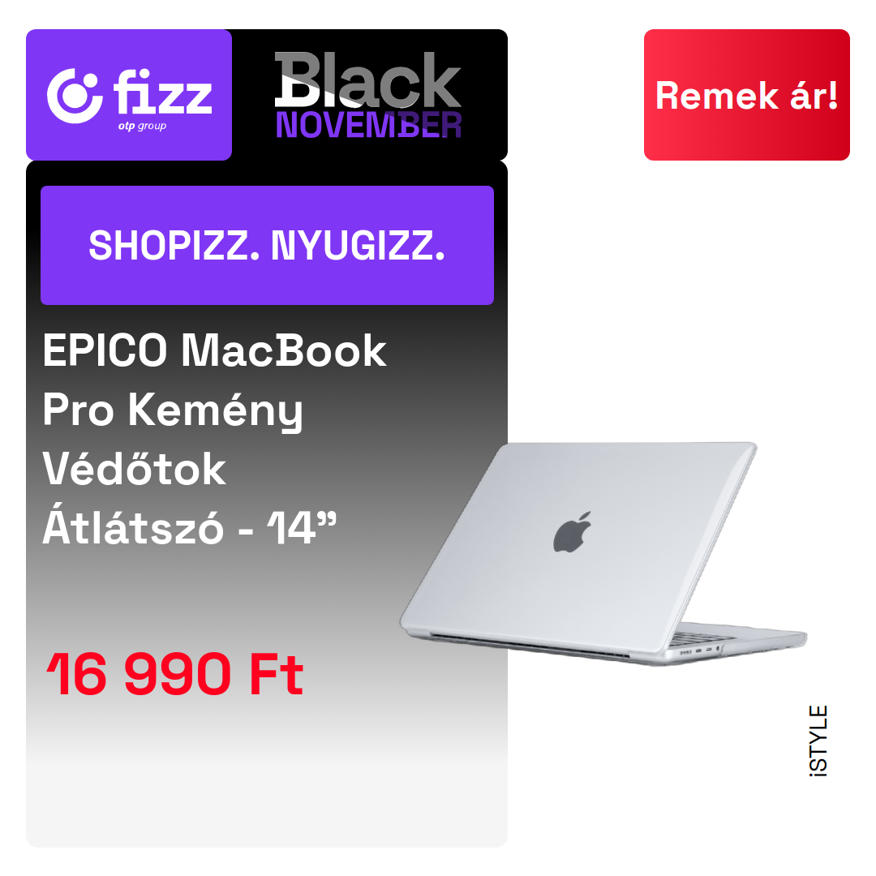Click the Apple logo on the laptop lid
This screenshot has height=876, width=876.
tap(572, 532)
